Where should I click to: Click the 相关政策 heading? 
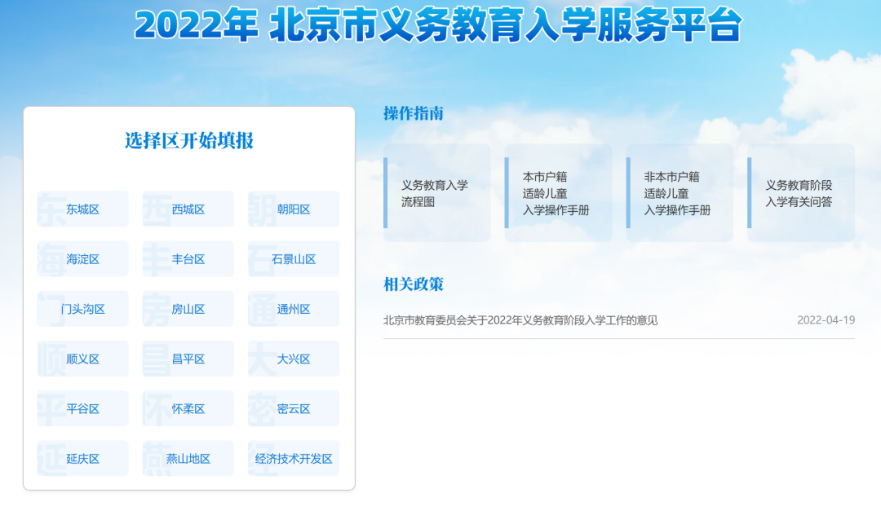[x=414, y=284]
